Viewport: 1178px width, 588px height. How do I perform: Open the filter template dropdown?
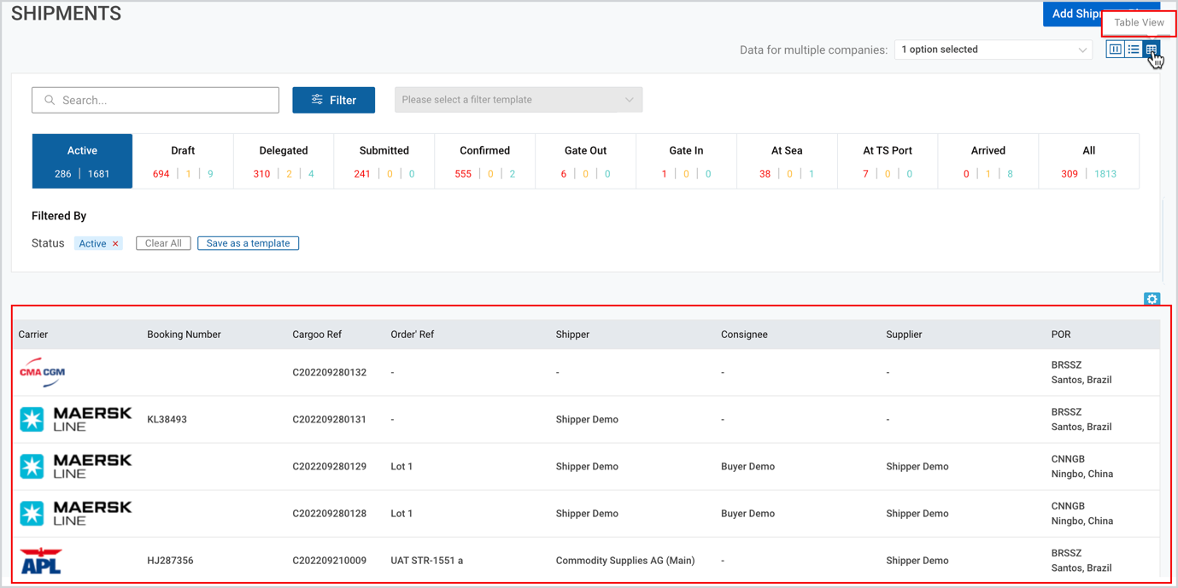(x=519, y=100)
